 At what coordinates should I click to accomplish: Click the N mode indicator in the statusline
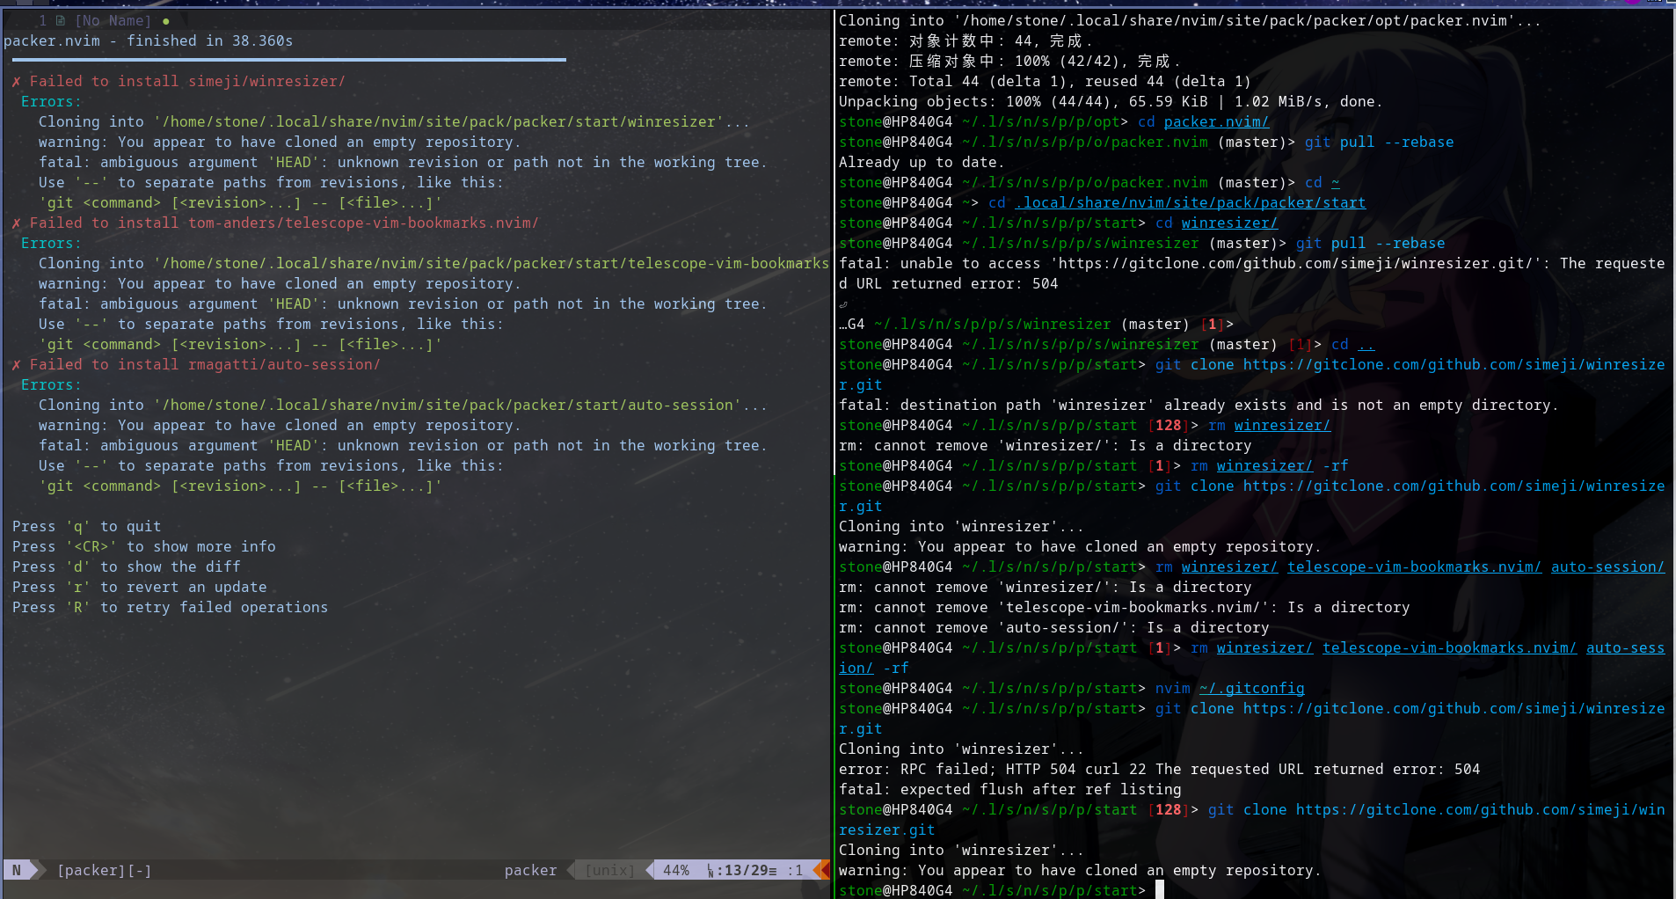pyautogui.click(x=16, y=870)
